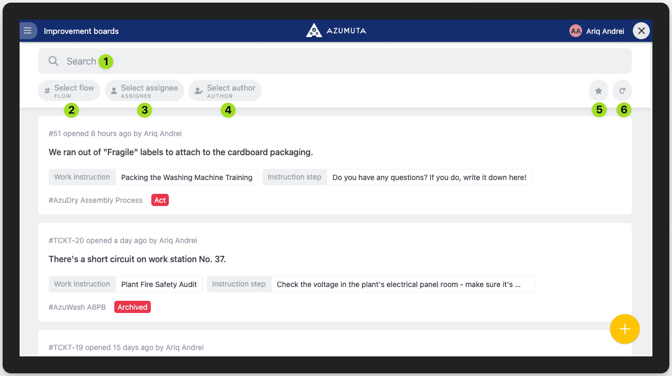Open the Select assignee dropdown
The height and width of the screenshot is (376, 672).
(144, 91)
